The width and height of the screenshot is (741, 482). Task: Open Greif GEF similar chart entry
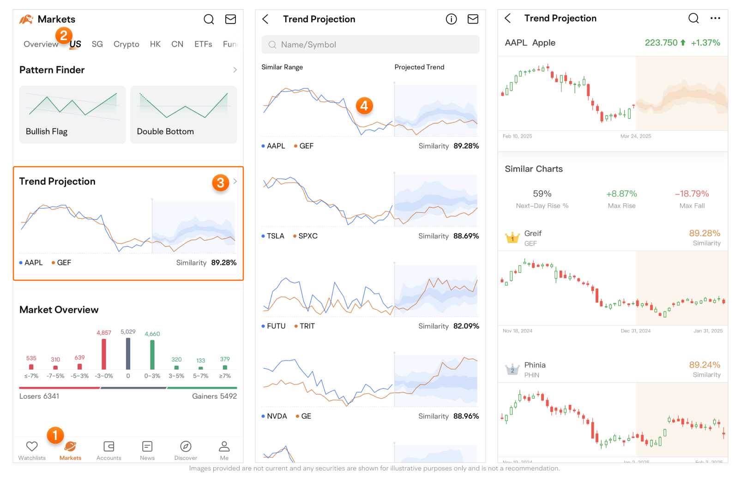click(612, 238)
